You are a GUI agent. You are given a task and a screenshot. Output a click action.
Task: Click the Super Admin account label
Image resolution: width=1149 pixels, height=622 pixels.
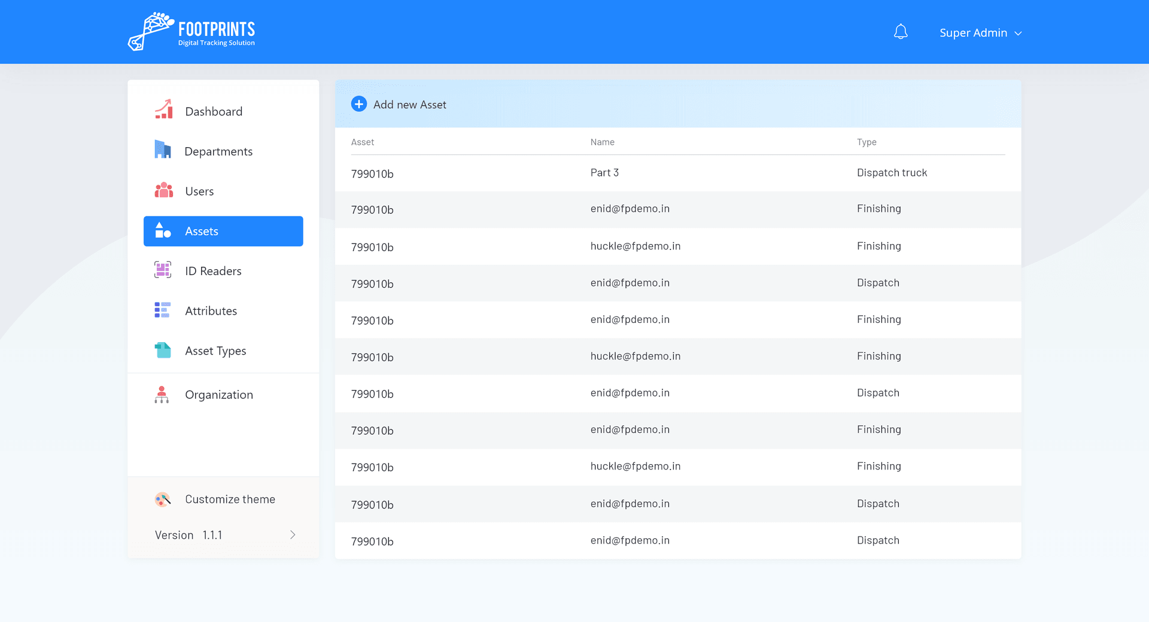(973, 33)
